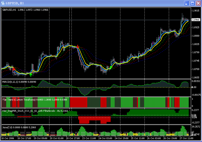Click the 1.8835 price axis label
The height and width of the screenshot is (142, 202).
(x=196, y=44)
